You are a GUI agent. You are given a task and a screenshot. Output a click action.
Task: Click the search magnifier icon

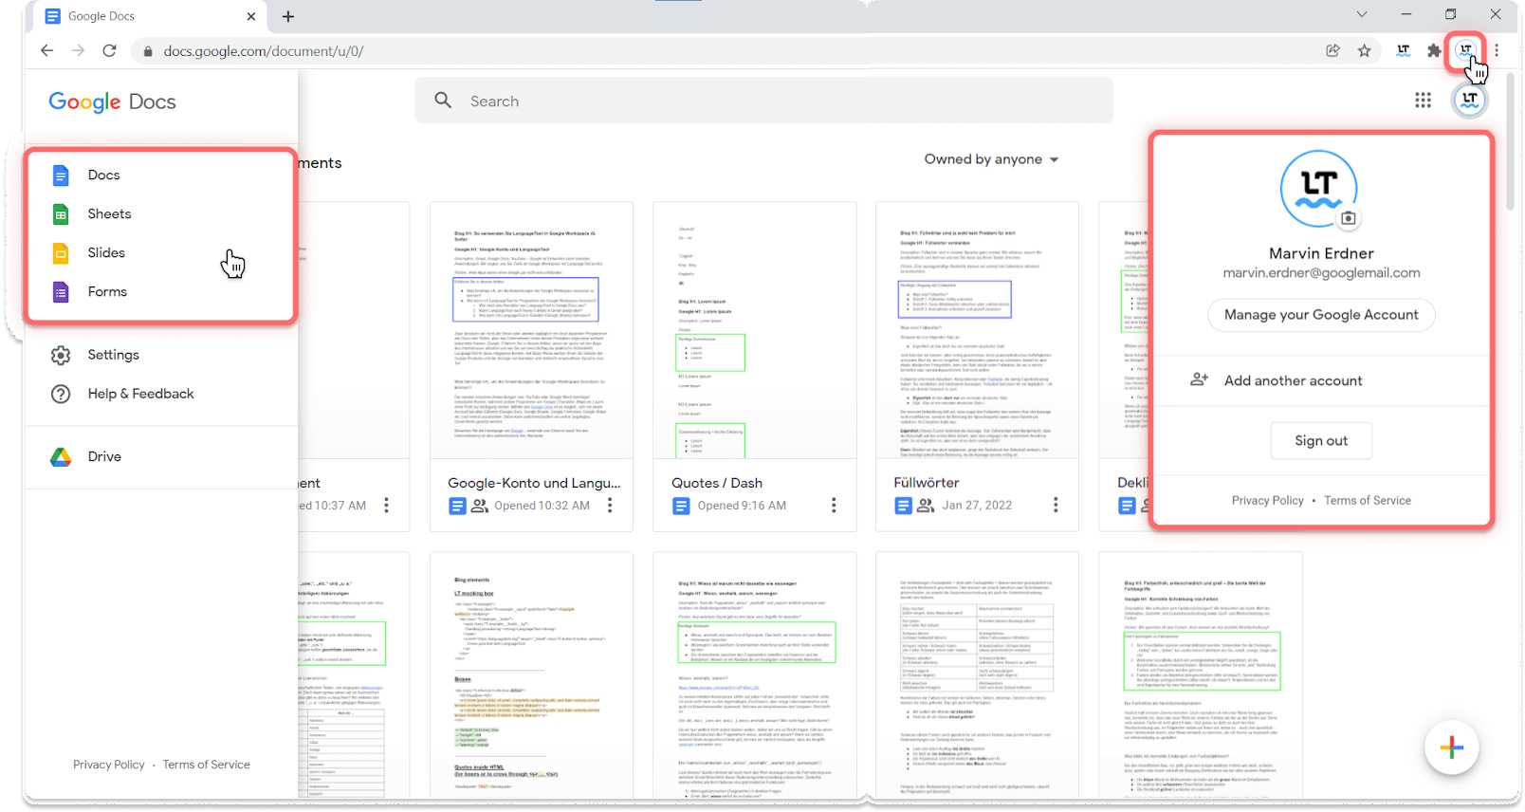[443, 101]
